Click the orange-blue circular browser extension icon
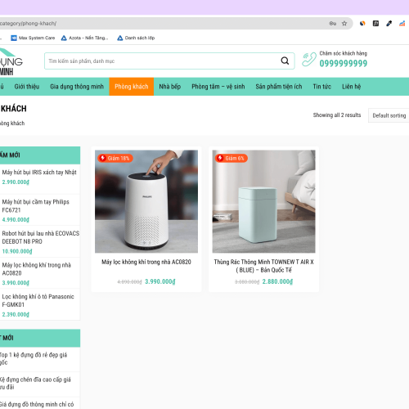409x409 pixels. (362, 24)
